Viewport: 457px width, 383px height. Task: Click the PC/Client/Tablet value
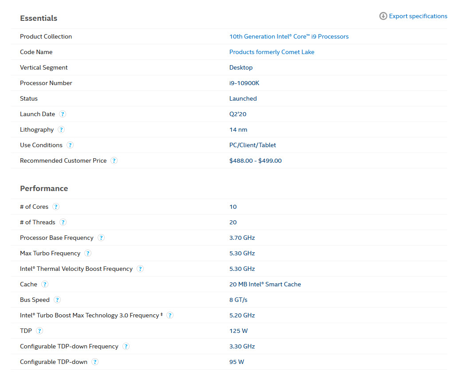(252, 145)
